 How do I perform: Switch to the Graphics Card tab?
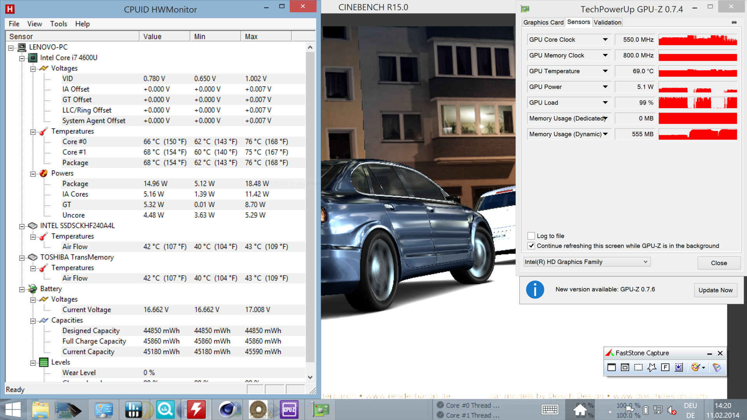[x=543, y=23]
